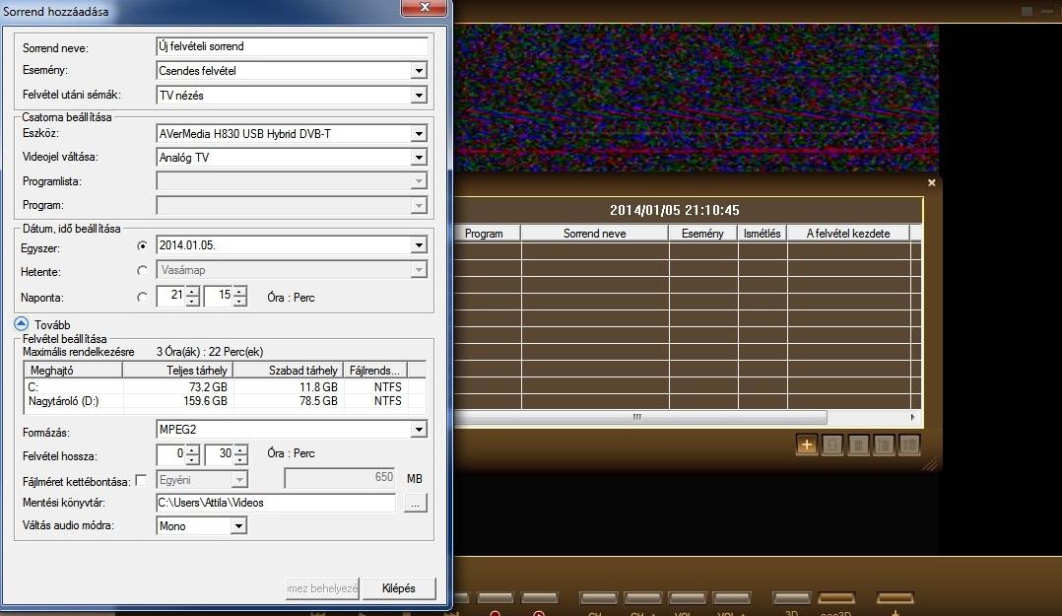Open the Program dropdown under Programlista
The width and height of the screenshot is (1062, 616).
coord(419,205)
